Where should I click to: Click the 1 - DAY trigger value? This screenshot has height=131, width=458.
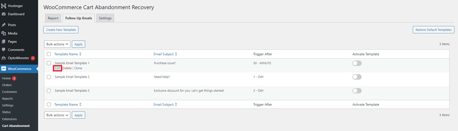click(259, 77)
